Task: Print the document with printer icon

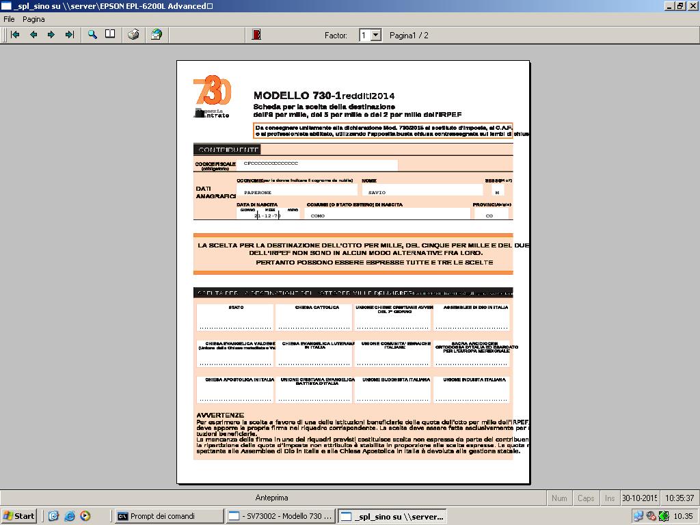Action: 133,35
